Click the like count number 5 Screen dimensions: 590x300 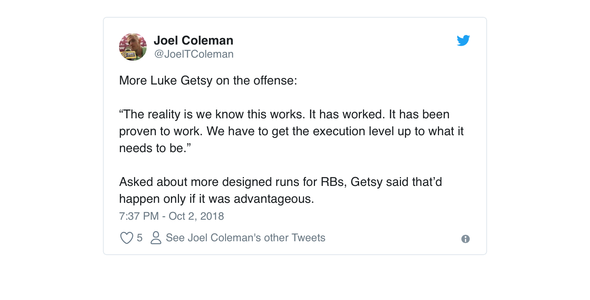139,238
